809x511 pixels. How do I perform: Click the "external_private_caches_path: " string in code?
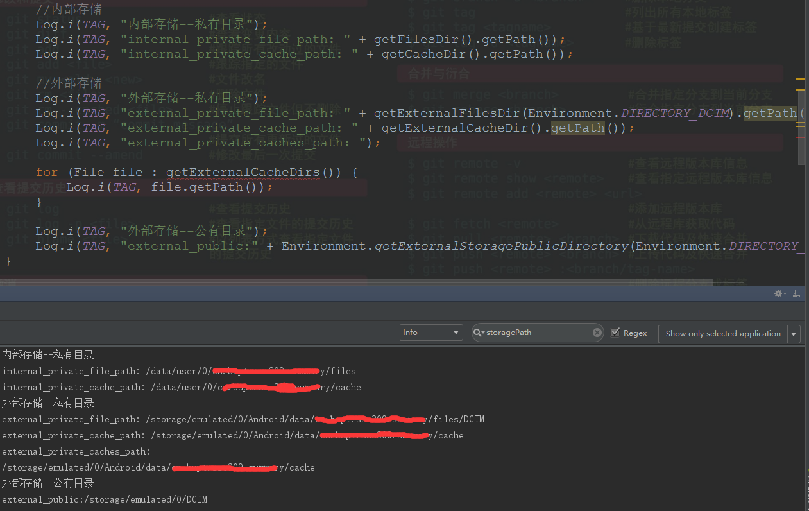(243, 143)
